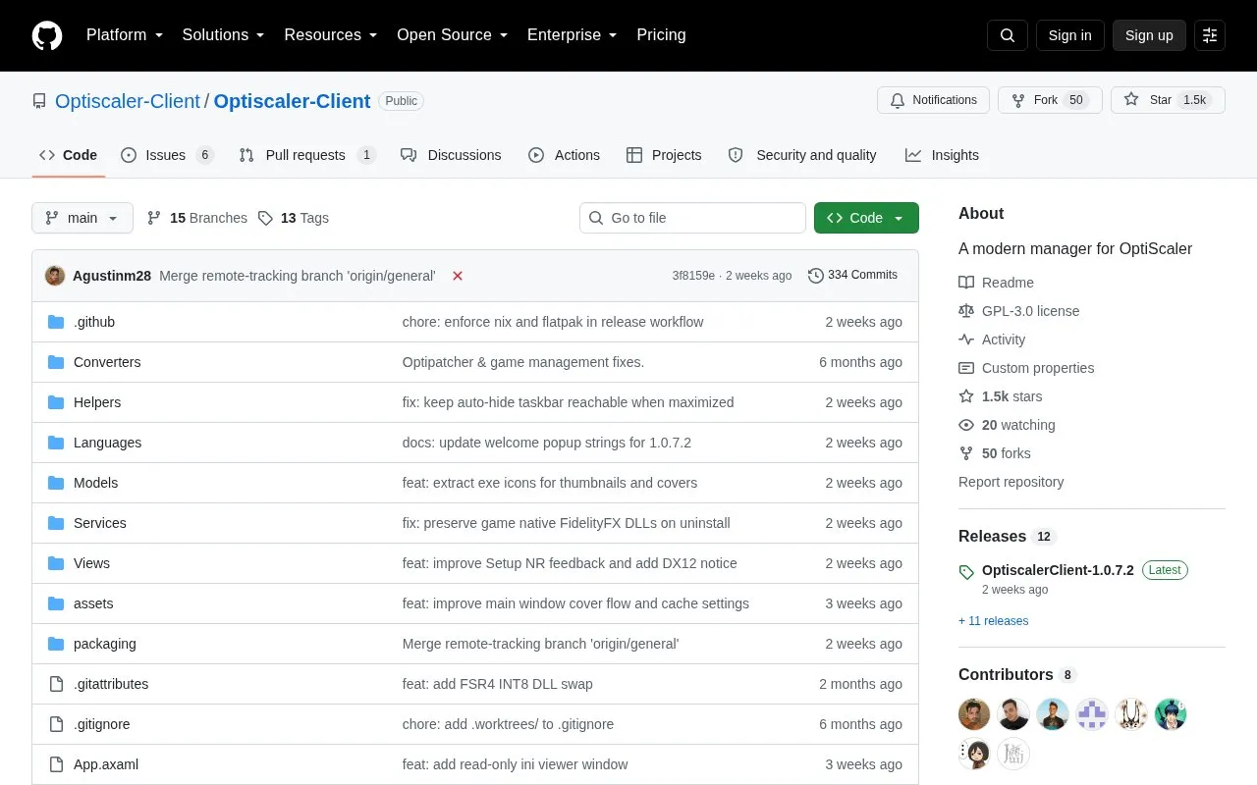Expand the Enterprise menu
1257x785 pixels.
pos(573,35)
